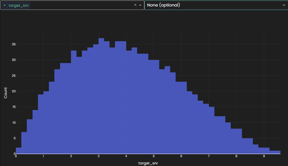The width and height of the screenshot is (288, 166).
Task: Click the target_snr x-axis title
Action: coord(148,163)
